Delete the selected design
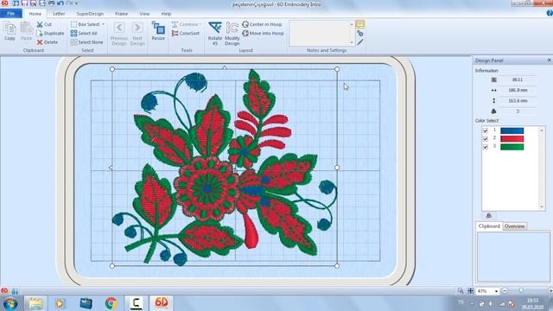 (48, 42)
